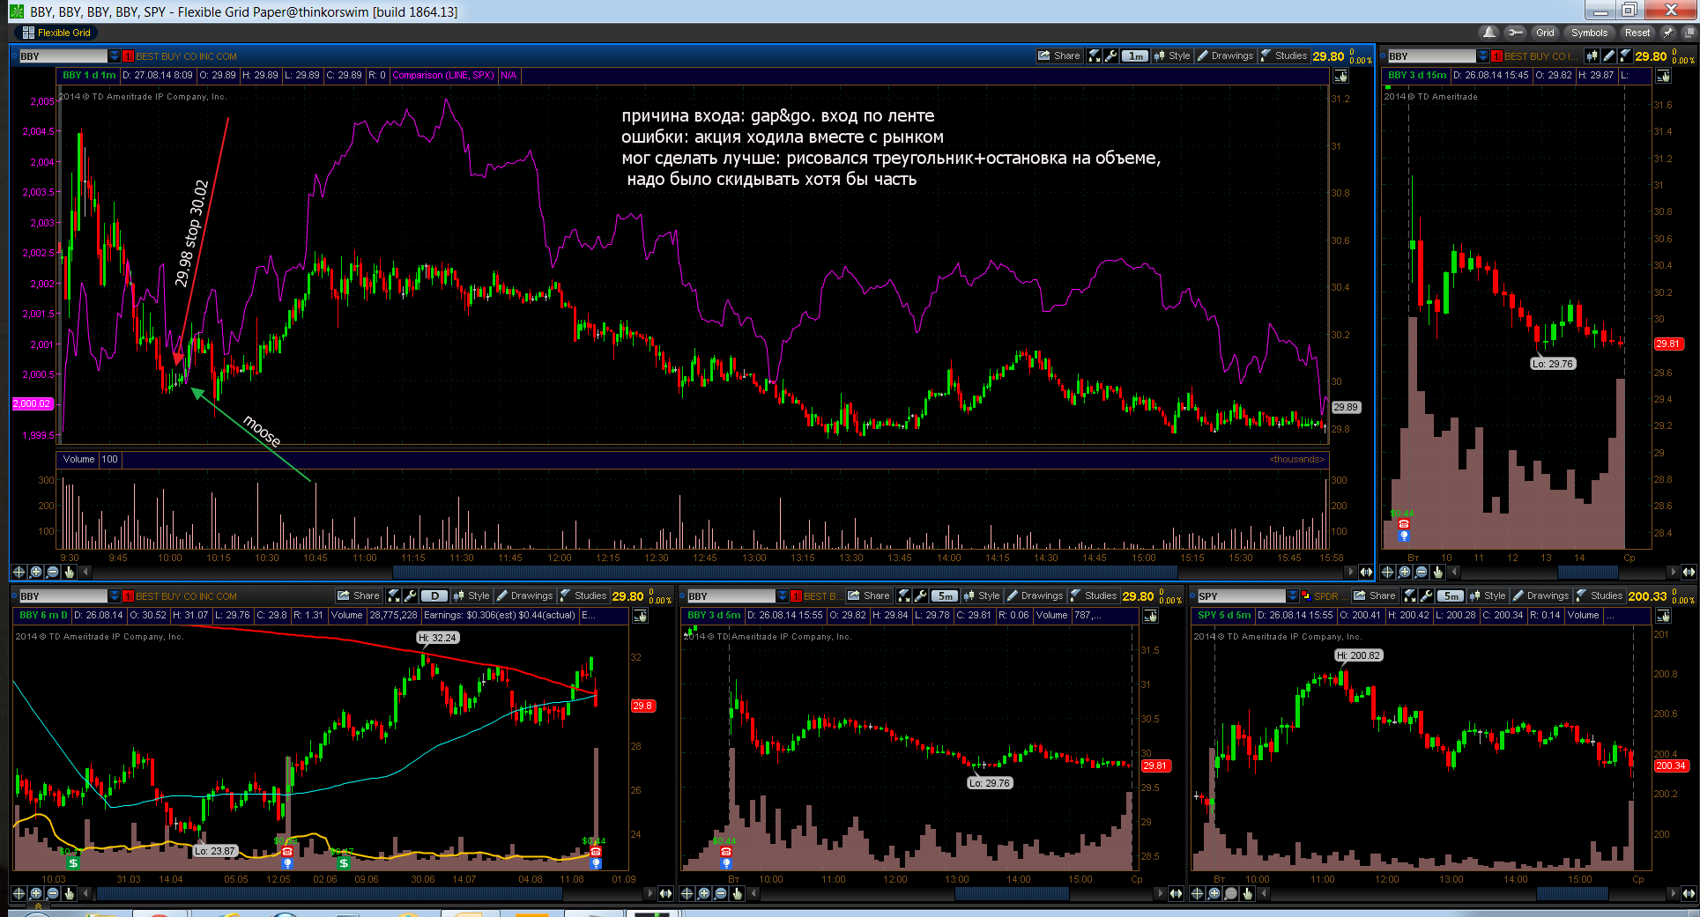Click Share in the main BBY 1m chart

(x=1059, y=55)
